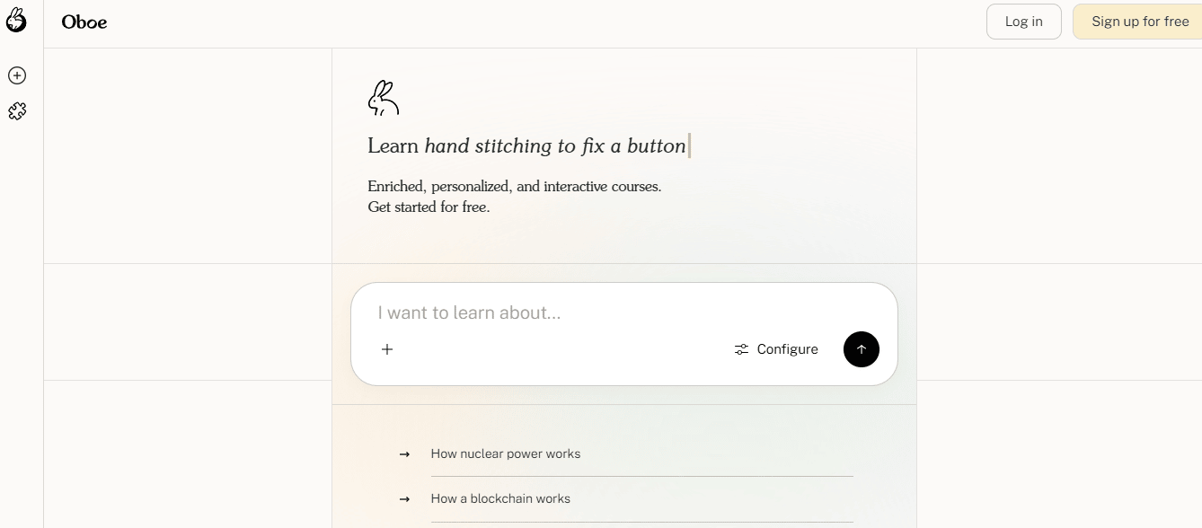This screenshot has height=528, width=1202.
Task: Click the Oboe logo icon in sidebar
Action: [16, 20]
